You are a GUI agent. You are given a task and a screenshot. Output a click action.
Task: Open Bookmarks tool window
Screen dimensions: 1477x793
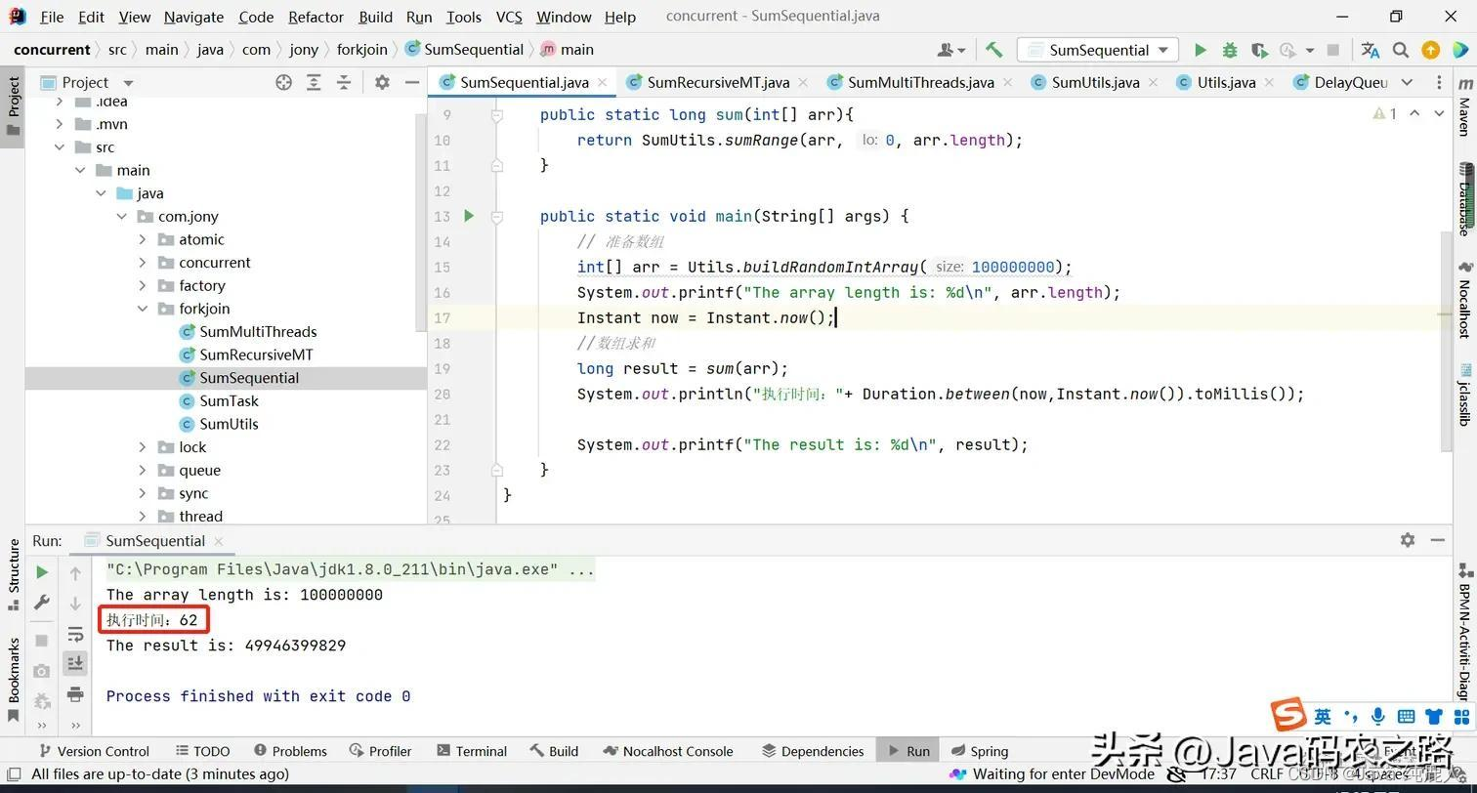coord(13,680)
